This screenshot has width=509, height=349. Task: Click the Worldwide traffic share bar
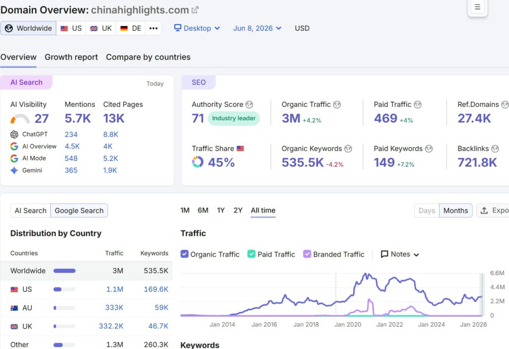pyautogui.click(x=64, y=271)
